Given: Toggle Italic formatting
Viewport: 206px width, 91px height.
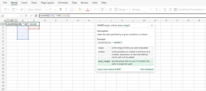Looking at the screenshot, I should click(x=66, y=9).
